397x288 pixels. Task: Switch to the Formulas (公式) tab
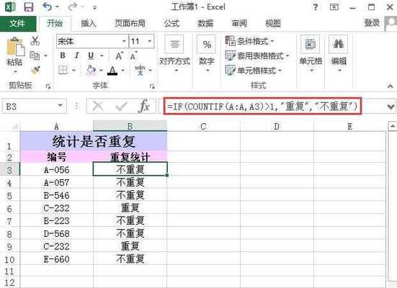[x=171, y=24]
